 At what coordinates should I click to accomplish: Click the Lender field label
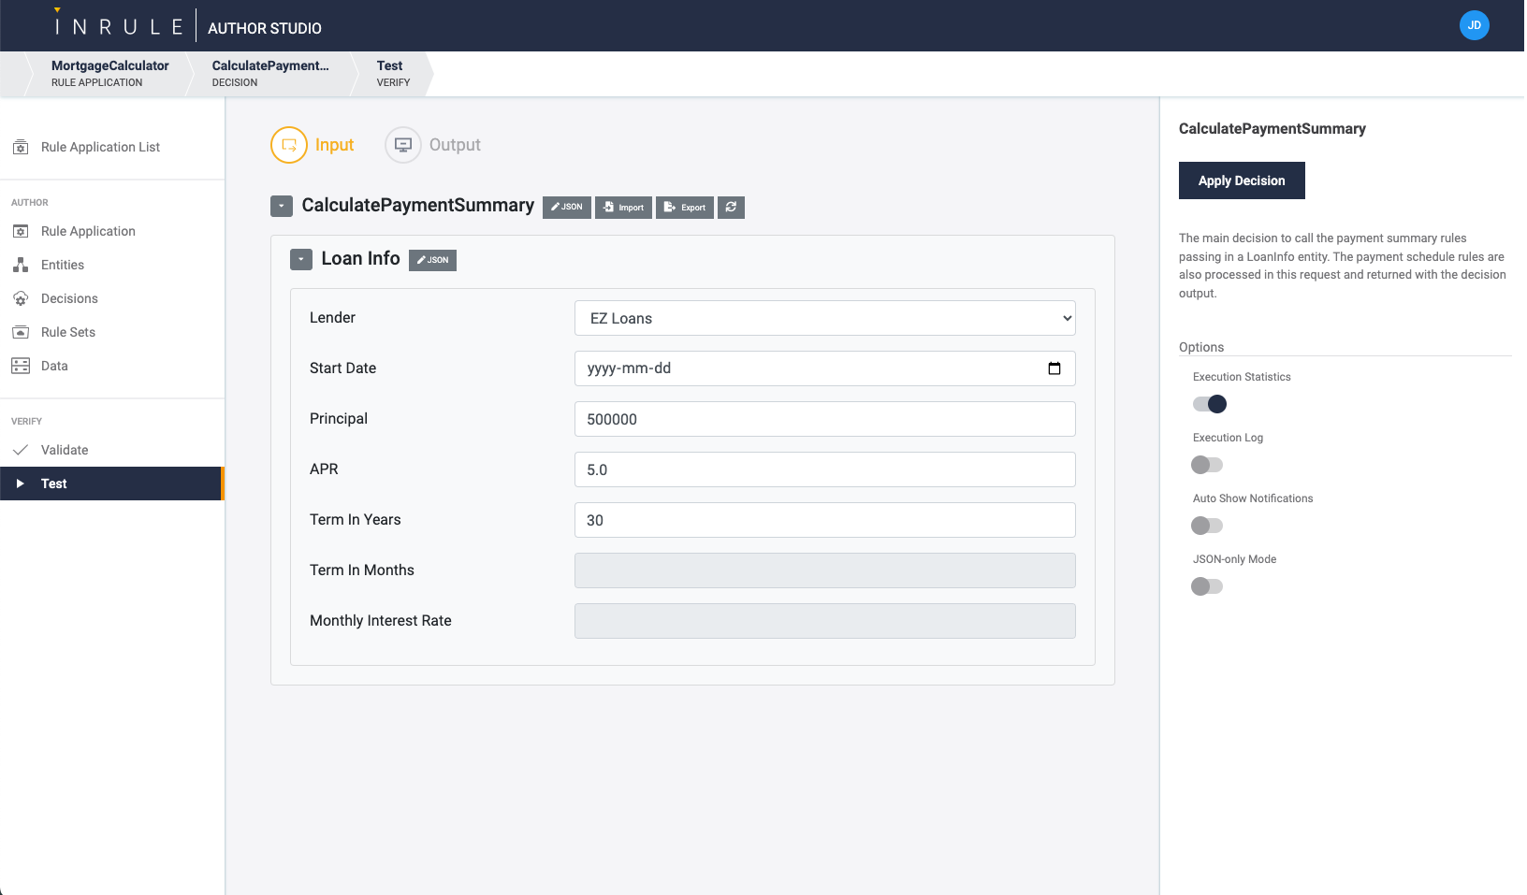point(332,318)
